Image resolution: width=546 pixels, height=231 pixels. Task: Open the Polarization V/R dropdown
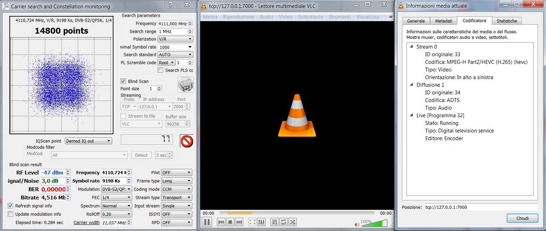pos(175,39)
